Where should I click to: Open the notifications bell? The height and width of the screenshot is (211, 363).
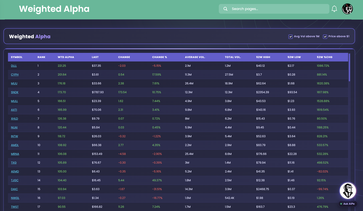coord(334,9)
